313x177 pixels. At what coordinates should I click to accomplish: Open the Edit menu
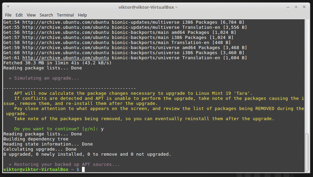click(x=19, y=15)
